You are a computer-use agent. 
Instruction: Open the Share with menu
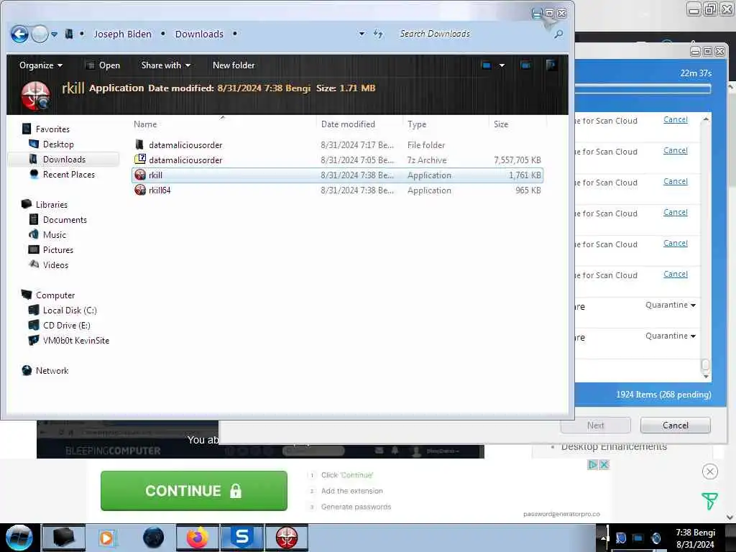(166, 65)
